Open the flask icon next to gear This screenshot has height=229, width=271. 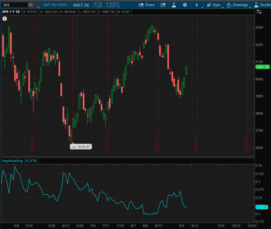click(174, 5)
